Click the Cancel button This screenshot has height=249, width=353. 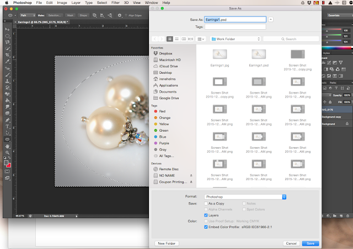(x=291, y=243)
